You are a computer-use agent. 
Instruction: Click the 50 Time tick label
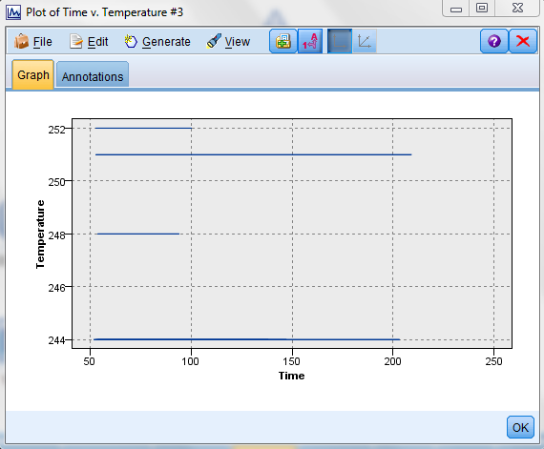coord(89,361)
